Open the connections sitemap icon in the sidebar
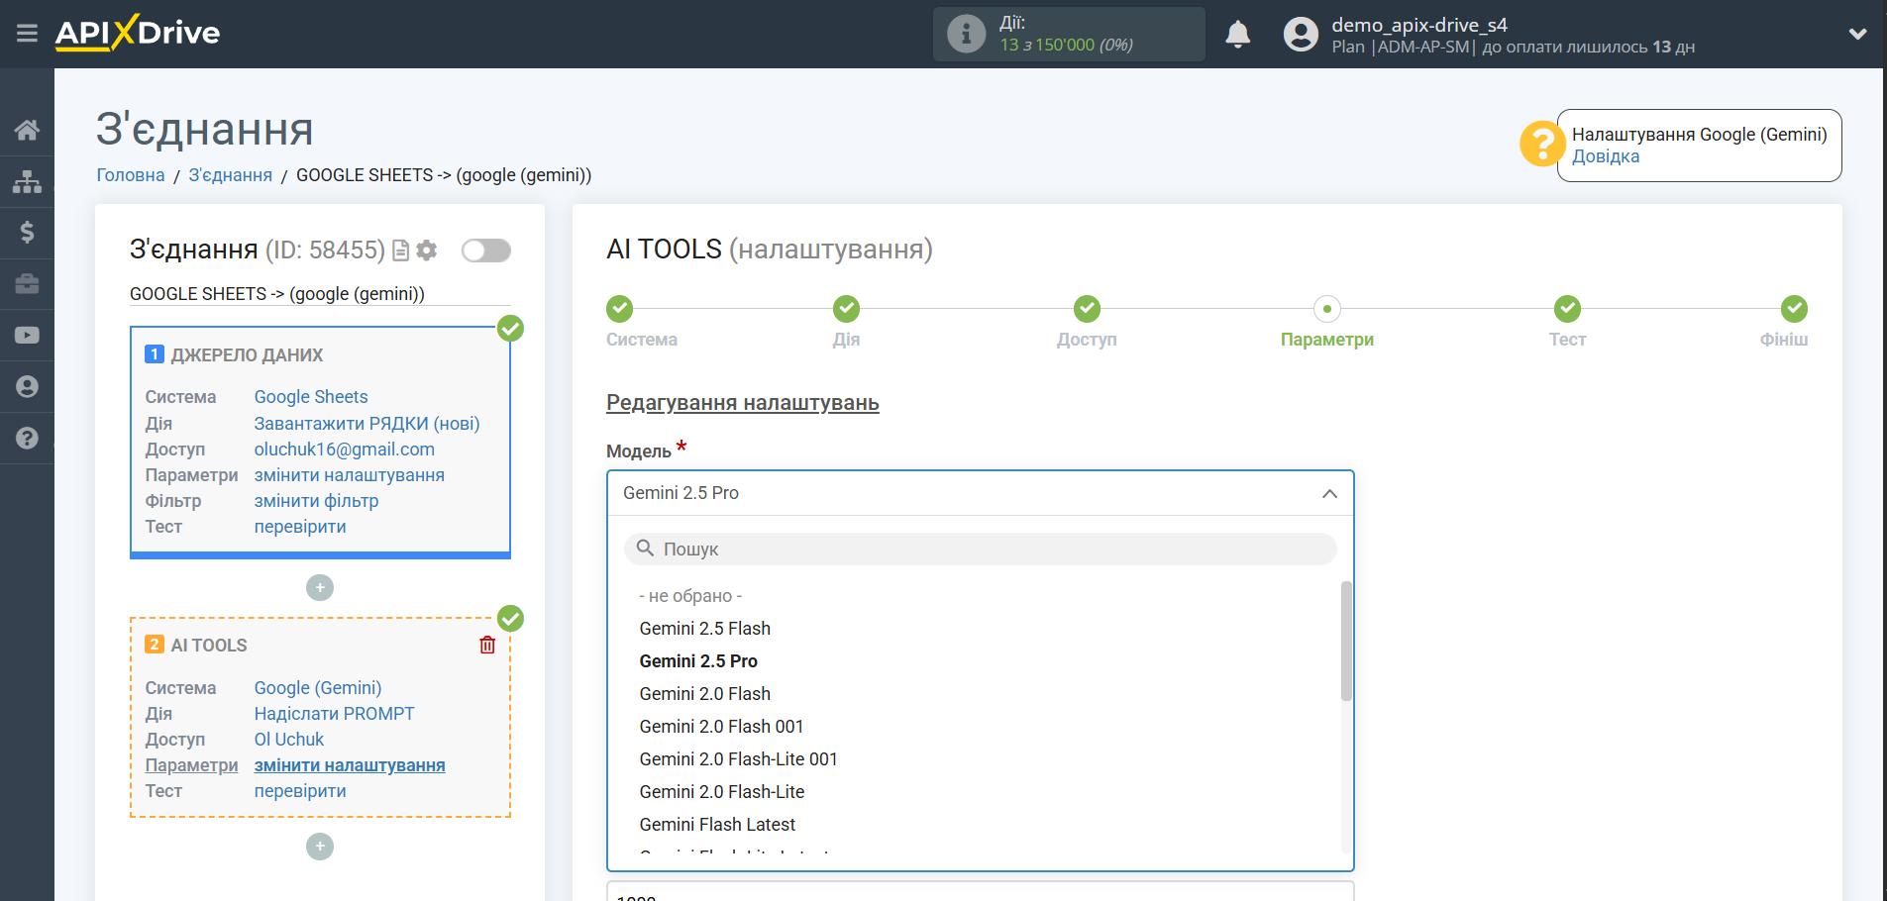Screen dimensions: 1887x901 coord(27,181)
